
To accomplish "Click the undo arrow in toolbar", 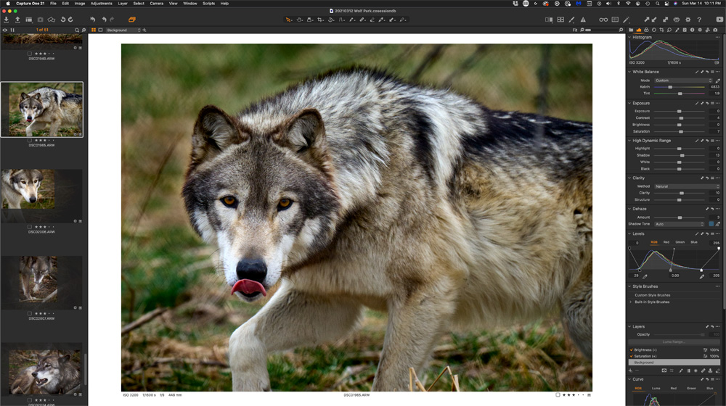I will click(x=103, y=20).
